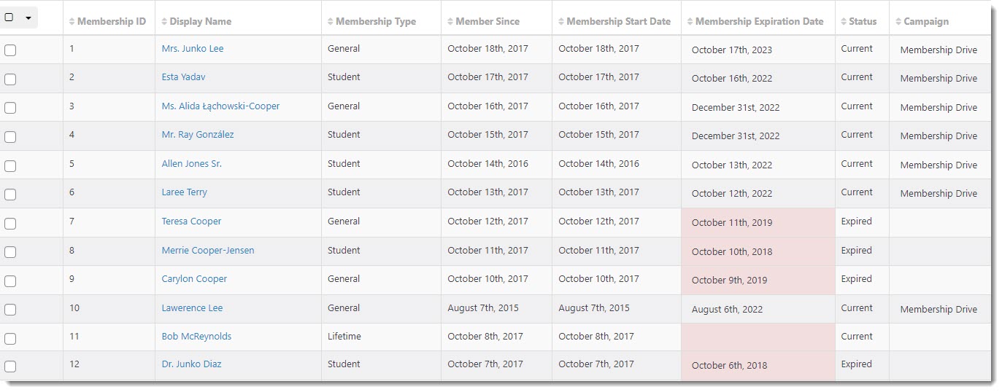This screenshot has height=392, width=1002.
Task: Click sort icon for Member Since column
Action: (450, 22)
